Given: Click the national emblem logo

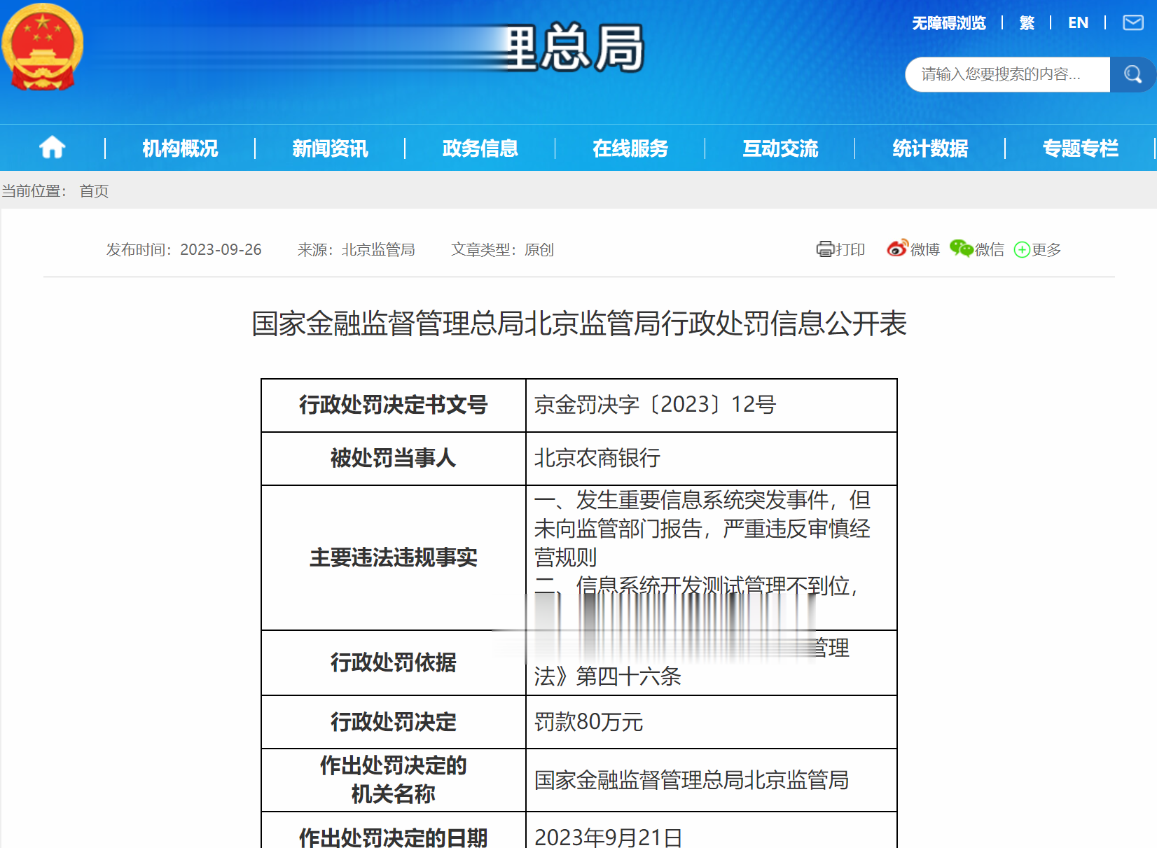Looking at the screenshot, I should click(x=43, y=47).
